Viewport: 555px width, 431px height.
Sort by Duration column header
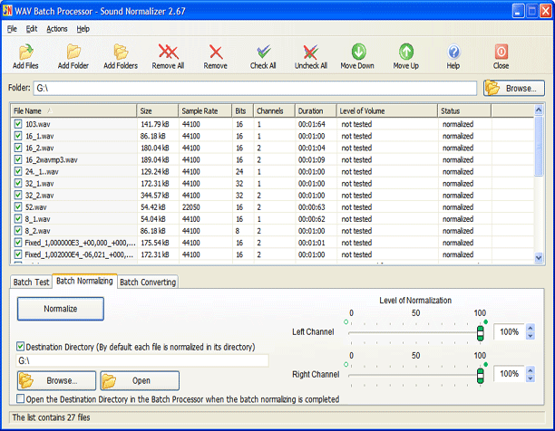316,111
